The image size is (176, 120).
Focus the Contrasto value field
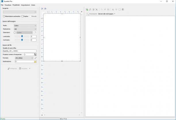34,40
